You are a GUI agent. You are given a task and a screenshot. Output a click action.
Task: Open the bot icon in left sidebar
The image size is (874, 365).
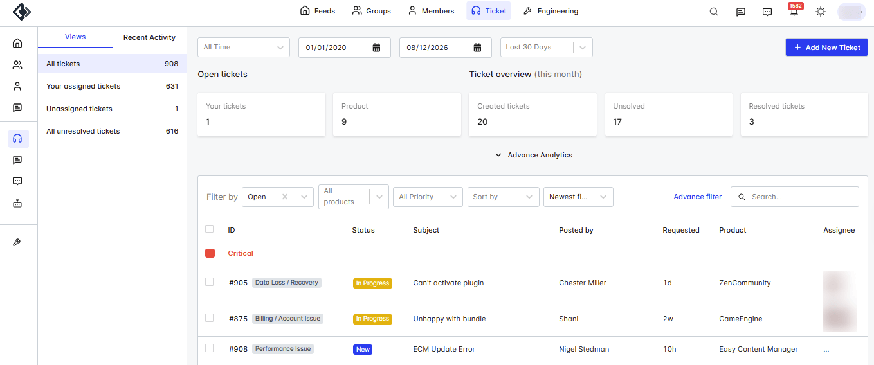tap(17, 203)
